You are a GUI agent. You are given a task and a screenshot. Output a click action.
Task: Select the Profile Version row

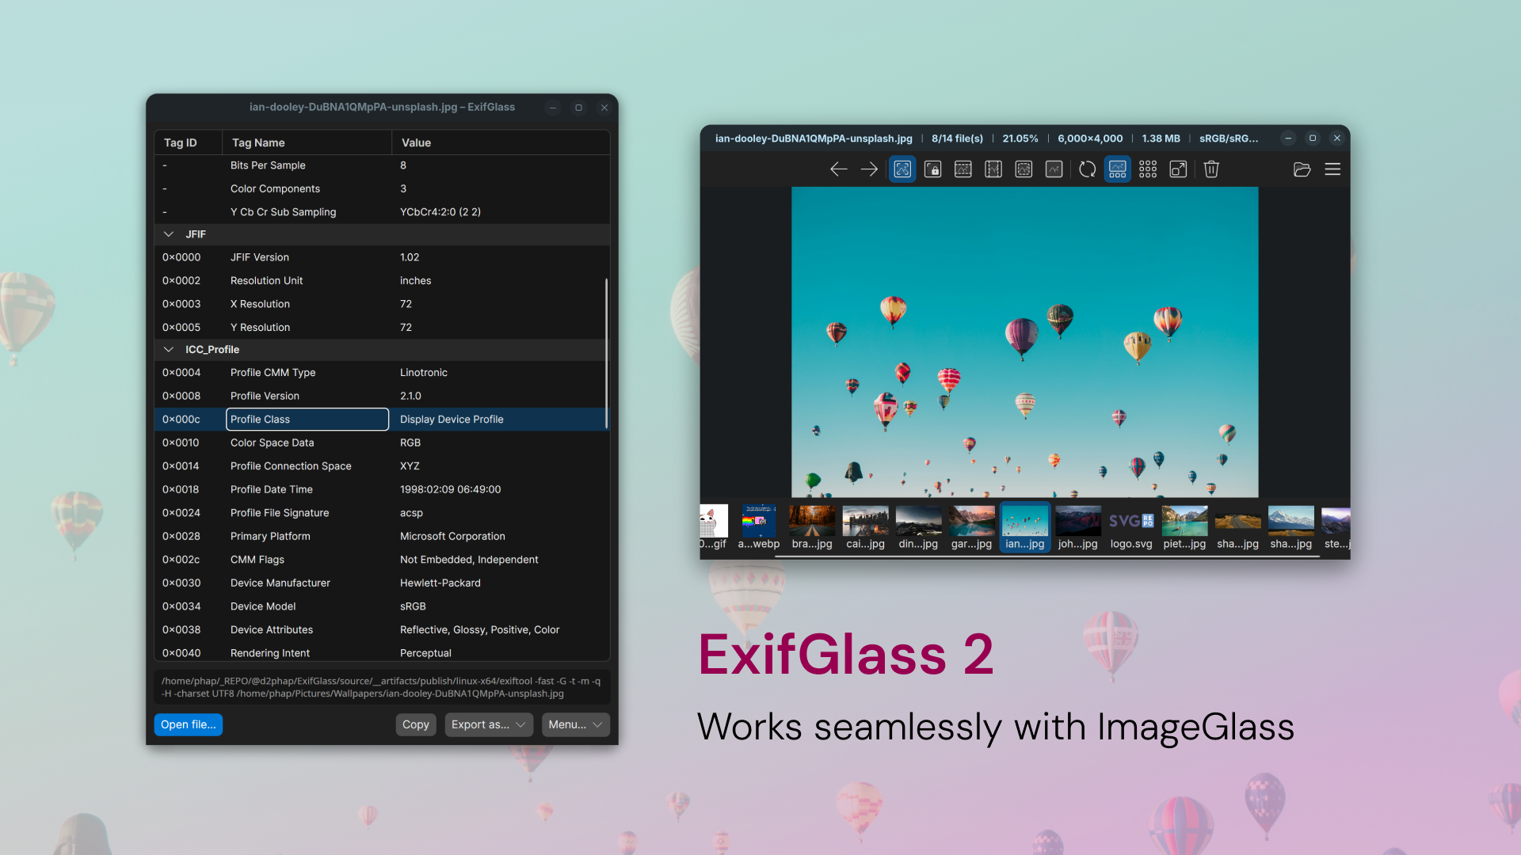pyautogui.click(x=382, y=396)
